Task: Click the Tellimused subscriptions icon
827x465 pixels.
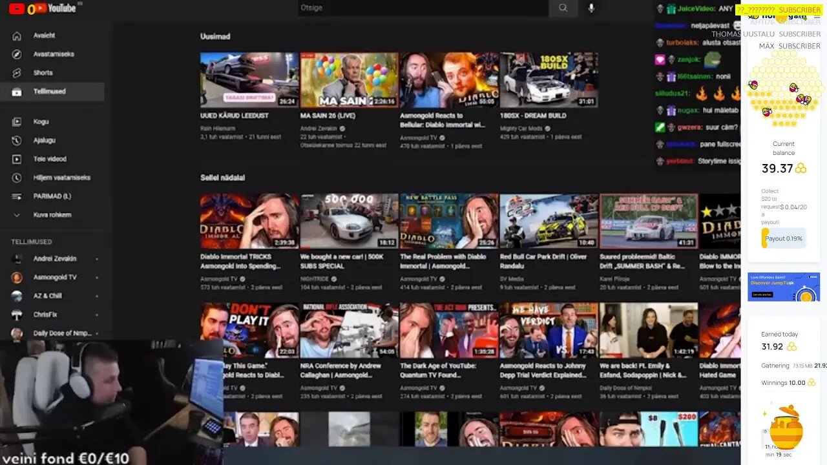Action: point(17,92)
